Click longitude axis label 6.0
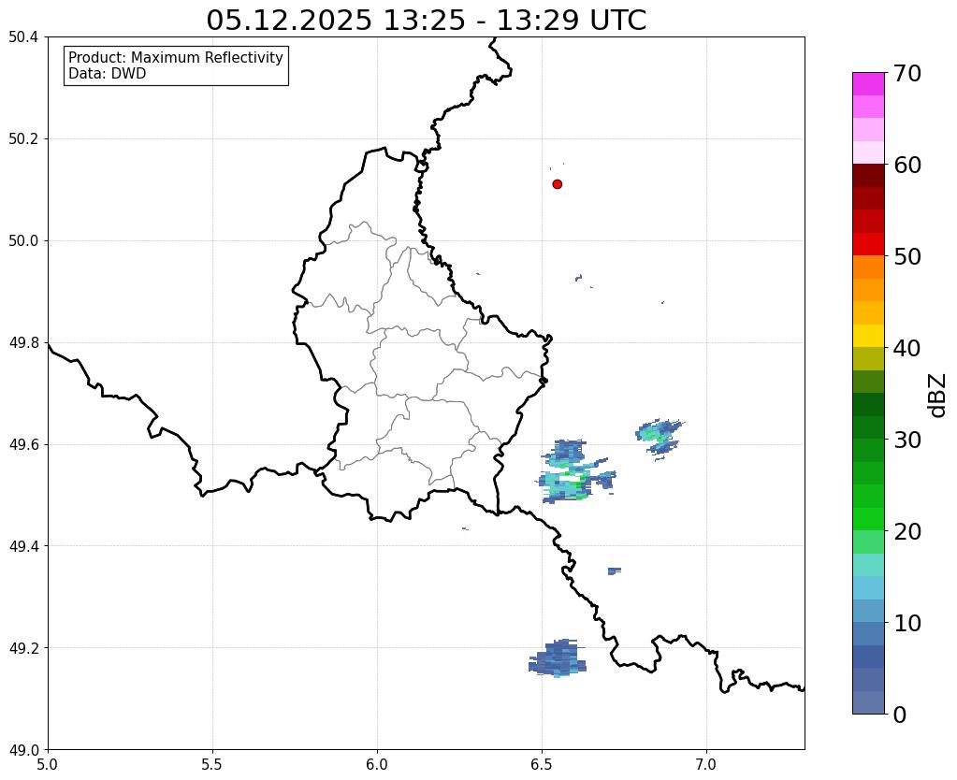 pyautogui.click(x=377, y=765)
